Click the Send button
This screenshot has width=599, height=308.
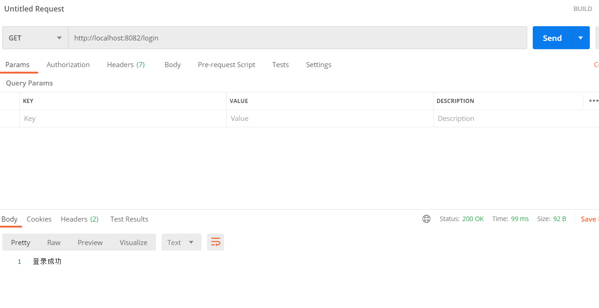click(552, 38)
